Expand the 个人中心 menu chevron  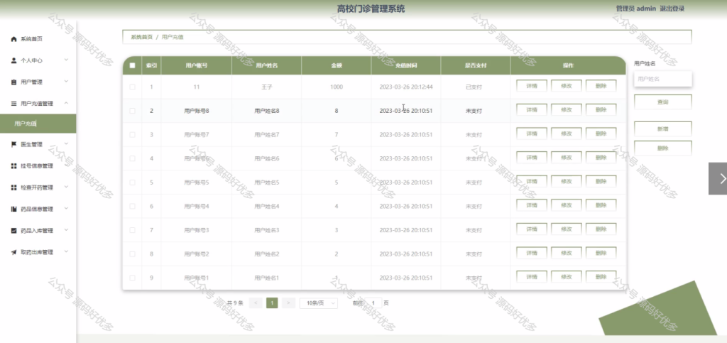[66, 60]
